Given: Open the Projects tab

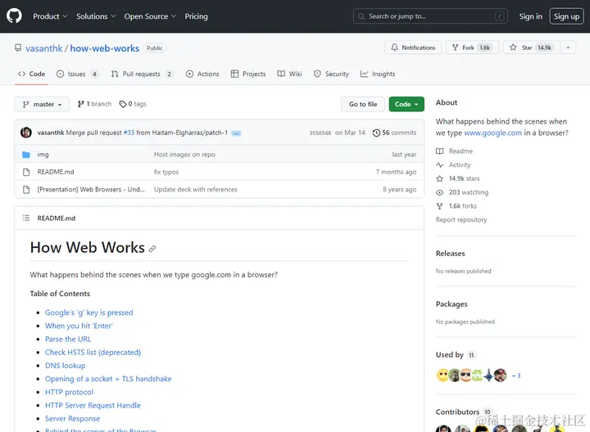Looking at the screenshot, I should [x=248, y=74].
